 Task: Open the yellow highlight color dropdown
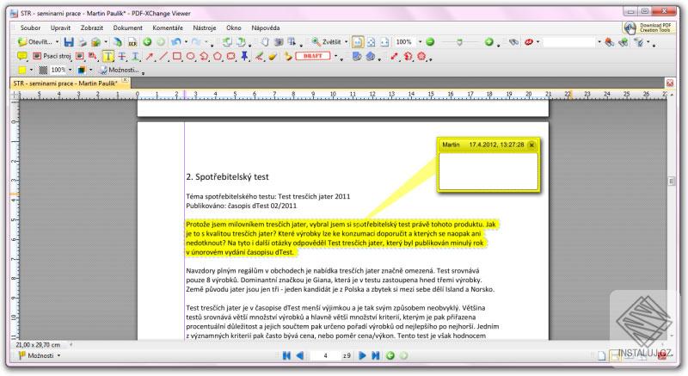31,70
